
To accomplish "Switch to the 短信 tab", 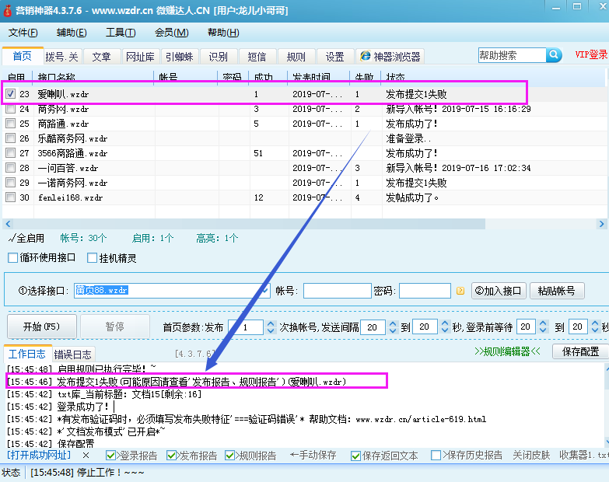I will (257, 57).
